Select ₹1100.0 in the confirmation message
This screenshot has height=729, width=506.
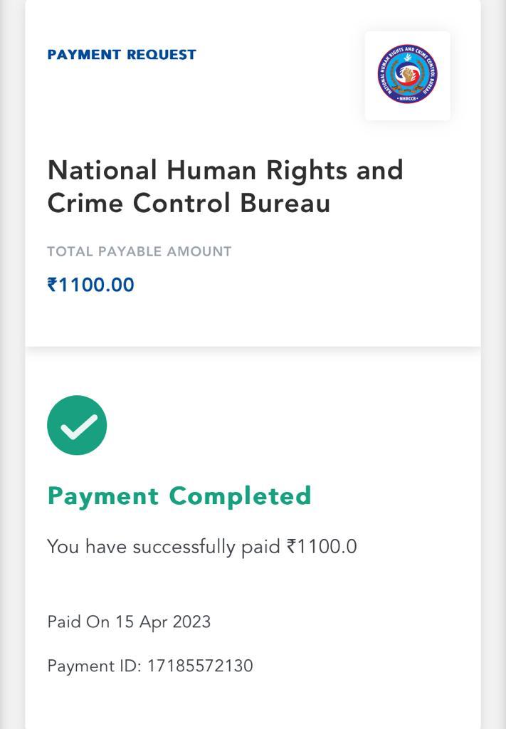(322, 547)
